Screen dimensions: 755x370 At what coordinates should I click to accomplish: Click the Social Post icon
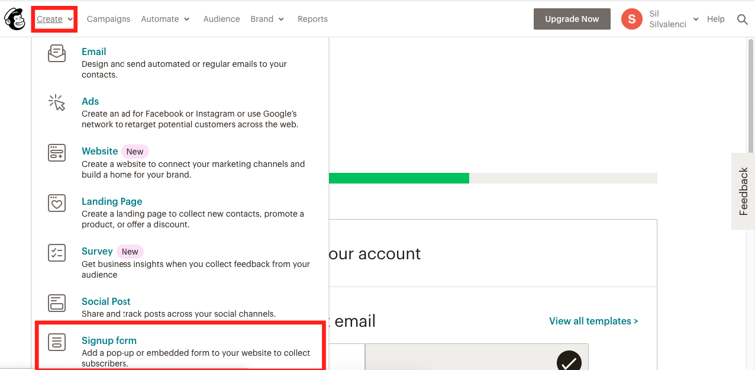tap(57, 303)
